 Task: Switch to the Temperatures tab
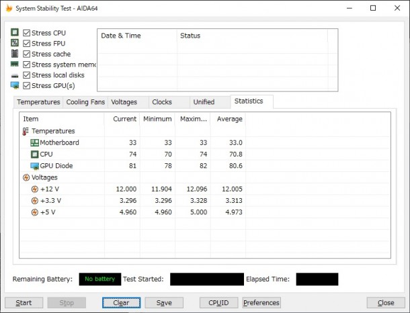pos(38,102)
